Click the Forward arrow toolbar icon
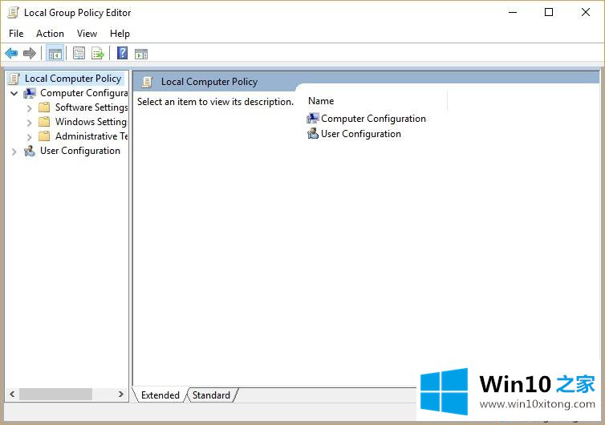The height and width of the screenshot is (425, 605). coord(30,54)
